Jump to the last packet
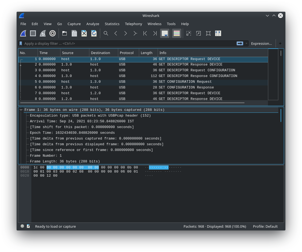The width and height of the screenshot is (302, 252). (x=155, y=33)
